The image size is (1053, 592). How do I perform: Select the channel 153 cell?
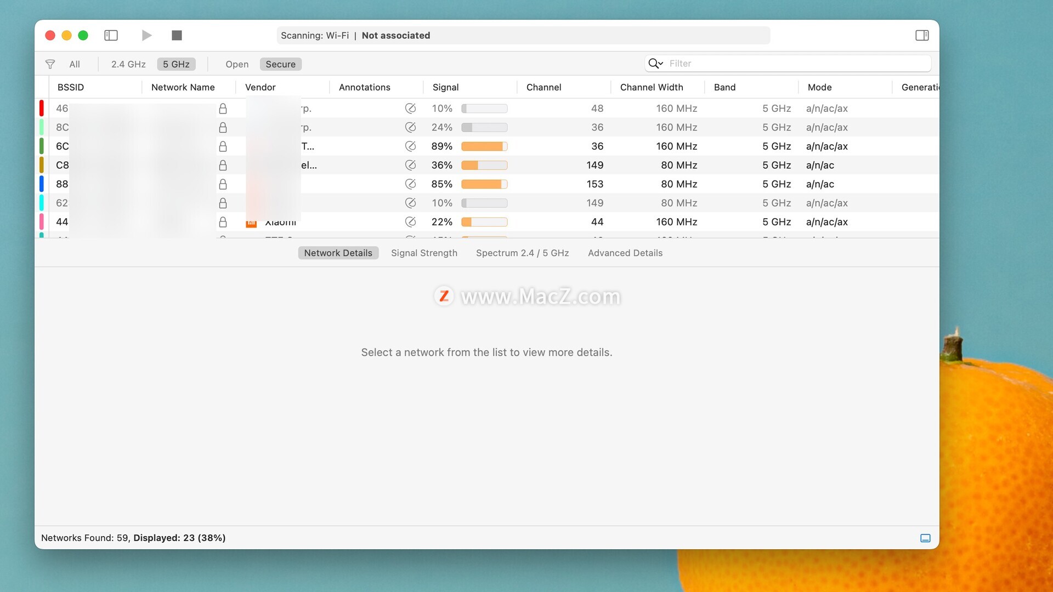point(595,184)
